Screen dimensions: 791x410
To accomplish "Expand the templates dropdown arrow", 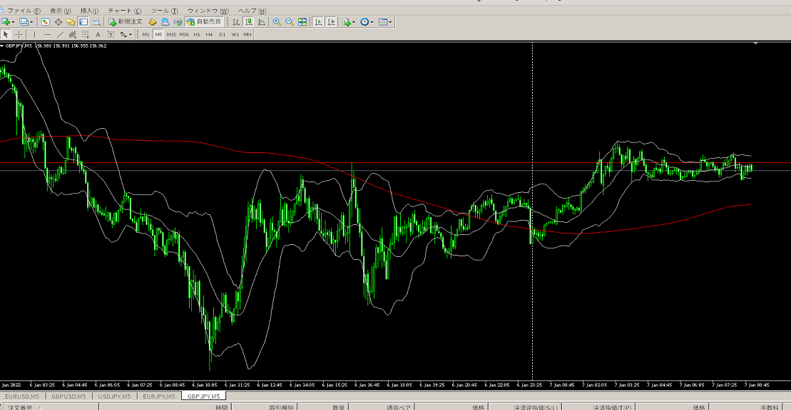I will tap(390, 22).
